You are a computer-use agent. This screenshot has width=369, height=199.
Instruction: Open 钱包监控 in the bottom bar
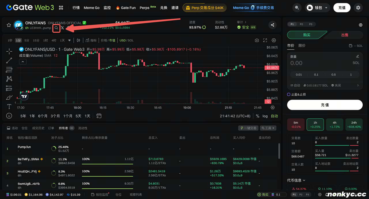[100, 195]
